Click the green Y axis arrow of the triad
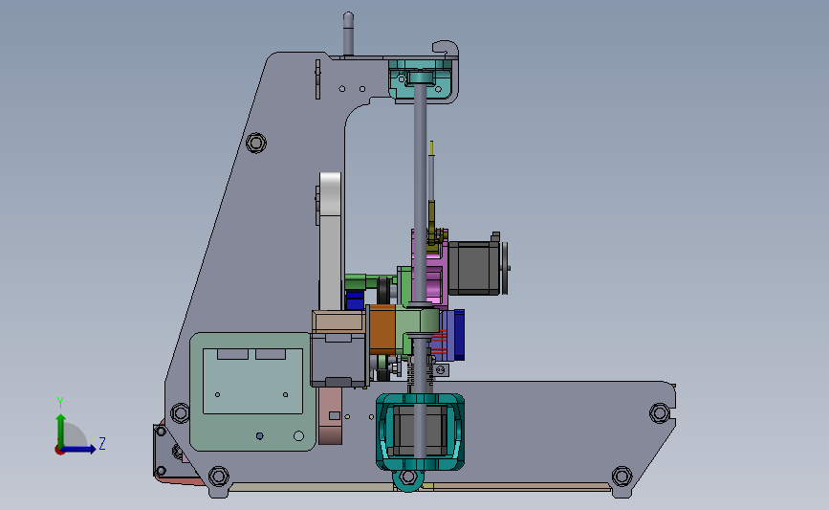 pyautogui.click(x=61, y=430)
